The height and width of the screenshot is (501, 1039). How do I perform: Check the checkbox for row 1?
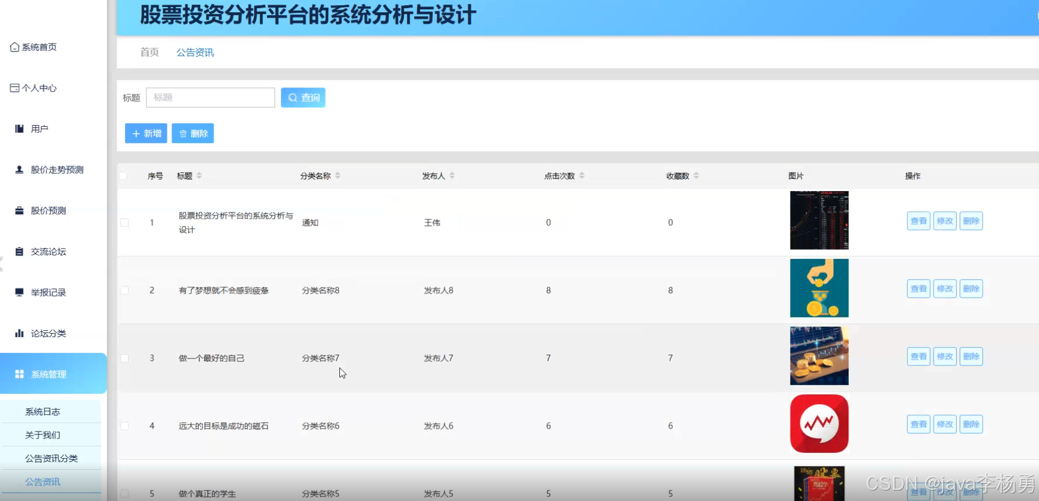pyautogui.click(x=125, y=222)
